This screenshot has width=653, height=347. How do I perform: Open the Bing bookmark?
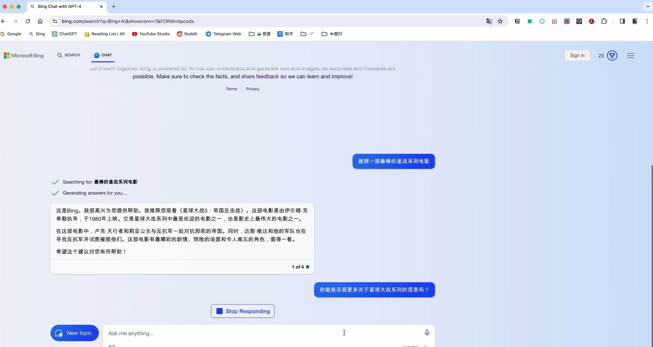37,34
